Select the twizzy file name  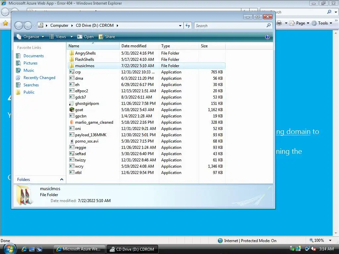[x=80, y=160]
